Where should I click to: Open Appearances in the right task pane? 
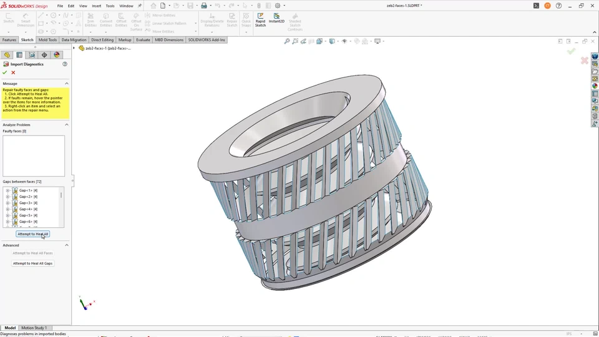tap(595, 86)
